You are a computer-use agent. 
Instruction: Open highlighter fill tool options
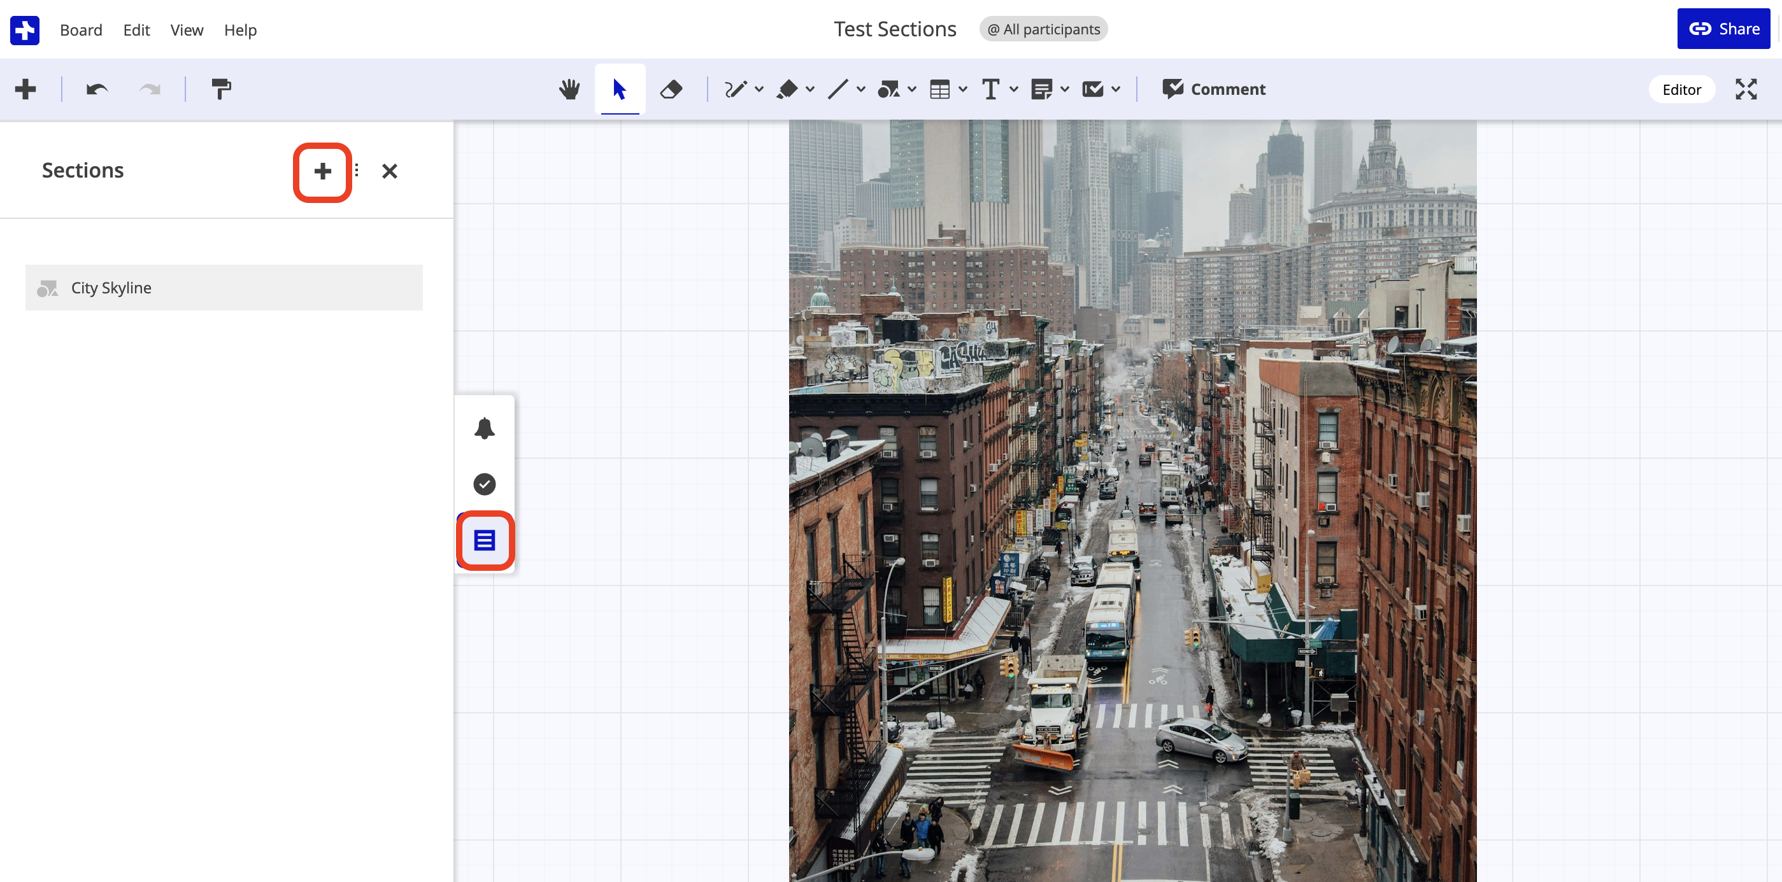coord(809,89)
